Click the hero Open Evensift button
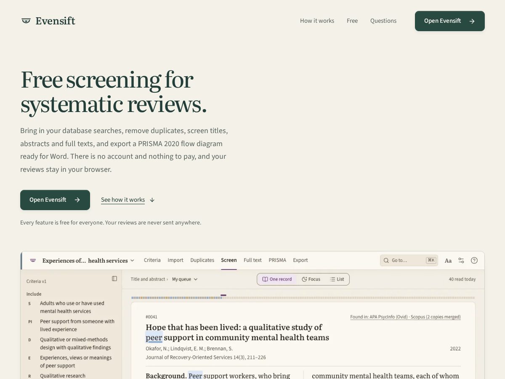505x379 pixels. pyautogui.click(x=55, y=200)
